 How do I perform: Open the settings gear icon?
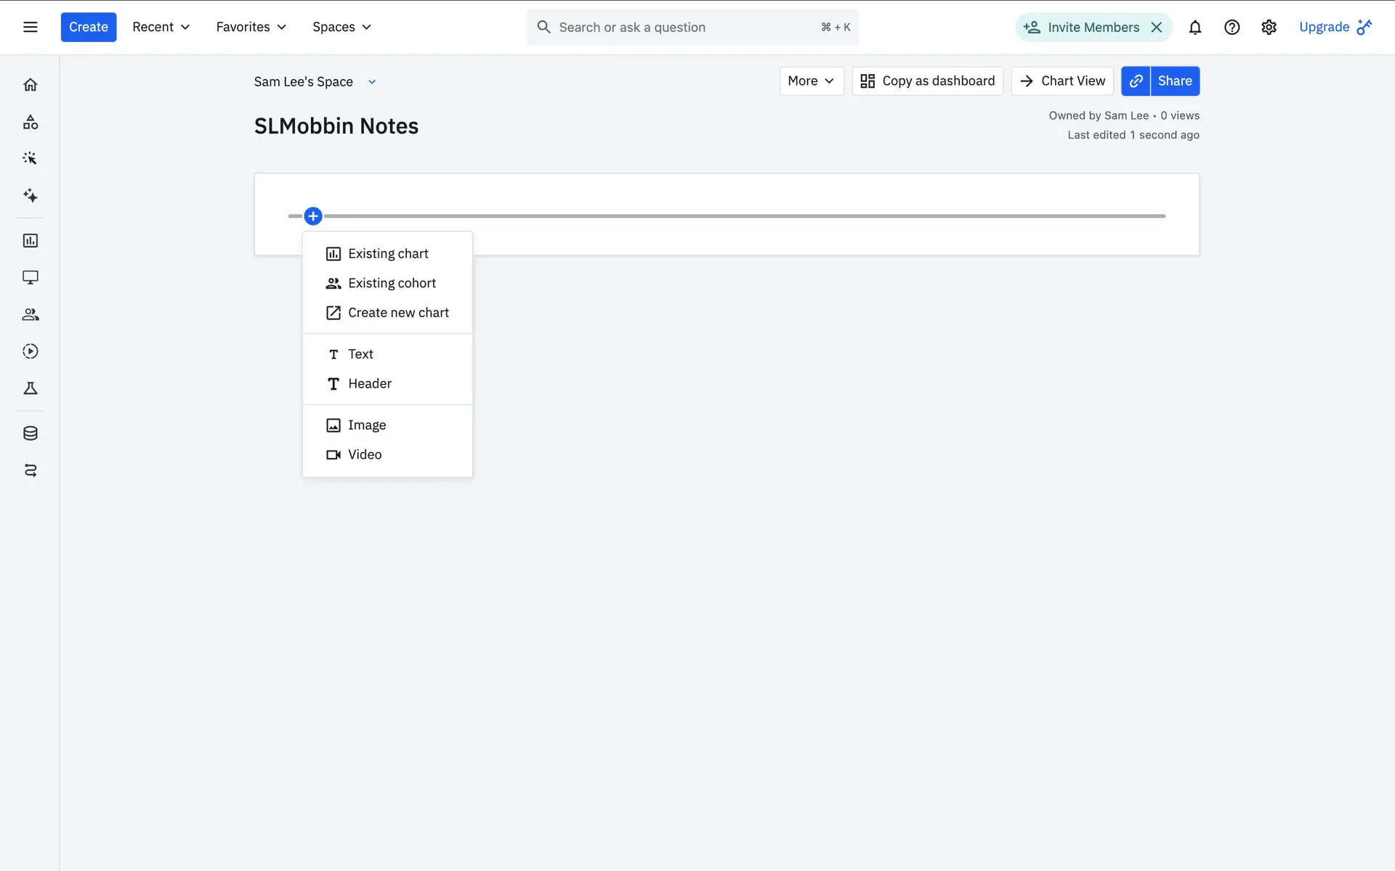coord(1269,27)
